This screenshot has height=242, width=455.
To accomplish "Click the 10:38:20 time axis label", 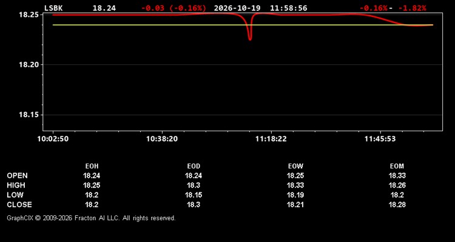I will click(162, 139).
